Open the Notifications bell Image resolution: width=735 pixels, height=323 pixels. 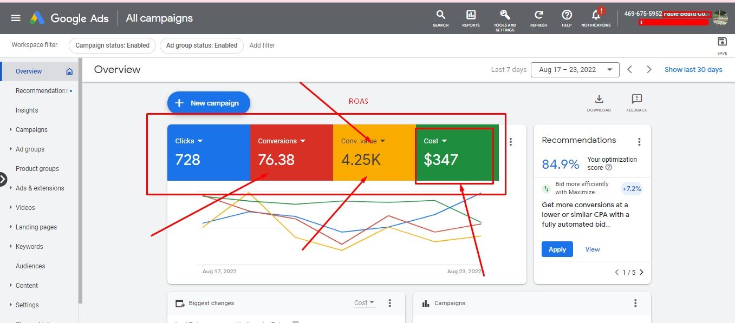(596, 15)
